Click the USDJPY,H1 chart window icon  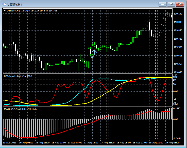[x=4, y=4]
